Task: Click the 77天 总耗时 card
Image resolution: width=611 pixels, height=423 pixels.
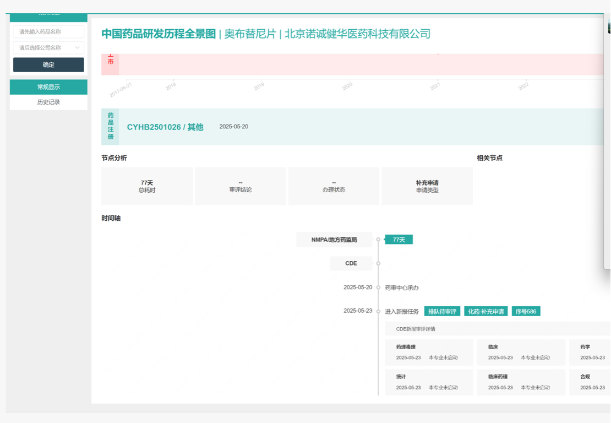Action: (x=147, y=186)
